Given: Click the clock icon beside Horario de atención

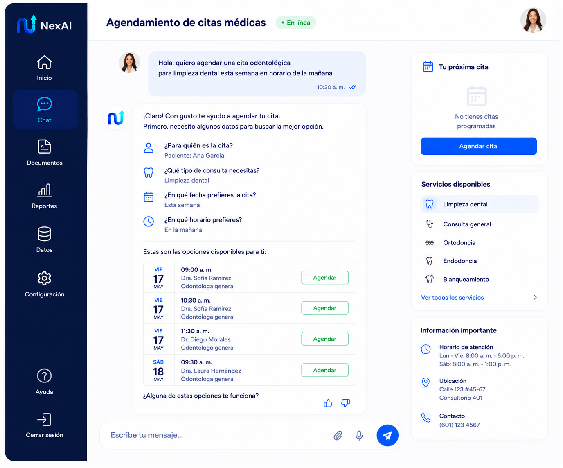Looking at the screenshot, I should pyautogui.click(x=426, y=349).
